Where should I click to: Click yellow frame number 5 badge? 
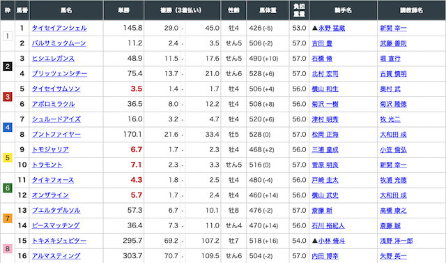click(x=8, y=158)
